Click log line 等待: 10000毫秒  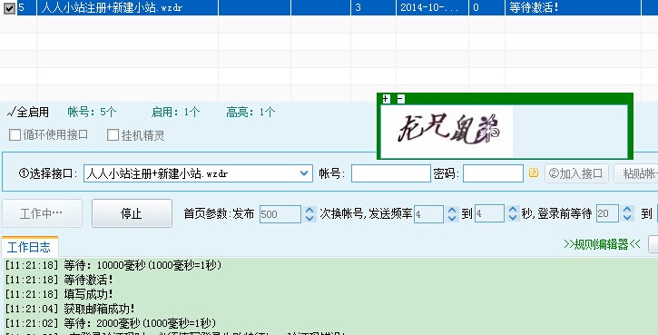(113, 265)
